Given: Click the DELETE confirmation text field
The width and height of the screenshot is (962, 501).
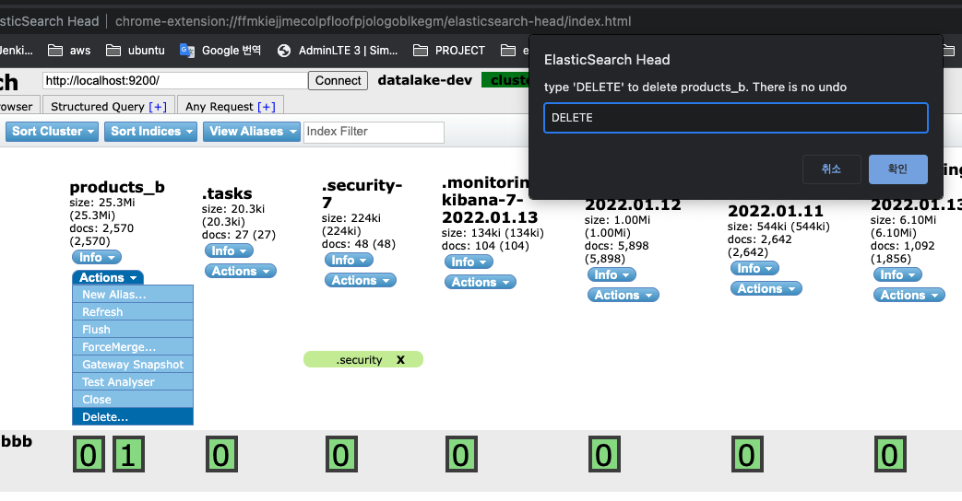Looking at the screenshot, I should coord(736,118).
